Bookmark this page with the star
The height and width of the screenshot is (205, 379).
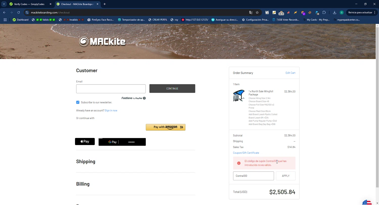pyautogui.click(x=257, y=12)
